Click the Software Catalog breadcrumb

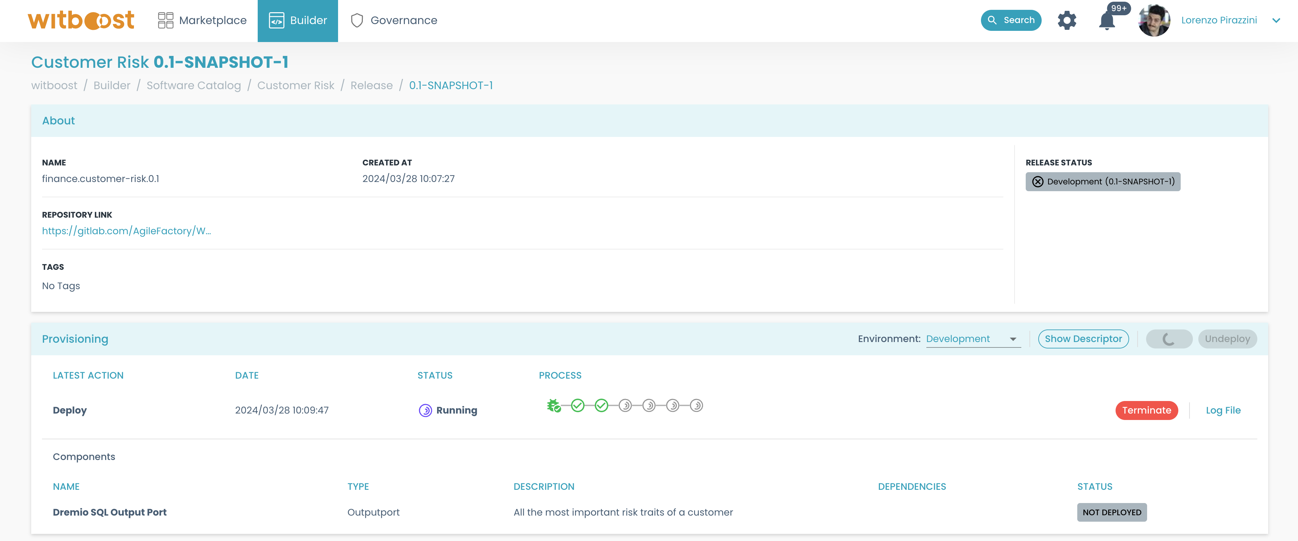pos(193,84)
